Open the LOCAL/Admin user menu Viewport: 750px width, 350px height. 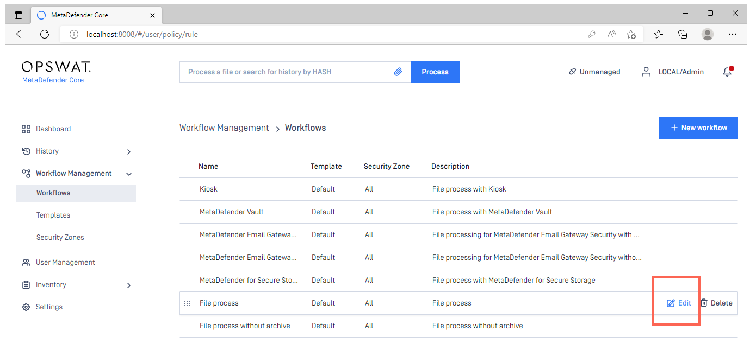click(x=672, y=72)
